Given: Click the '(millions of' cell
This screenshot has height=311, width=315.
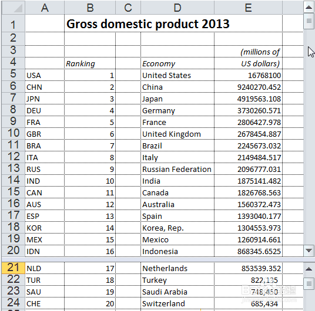Looking at the screenshot, I should pos(249,52).
